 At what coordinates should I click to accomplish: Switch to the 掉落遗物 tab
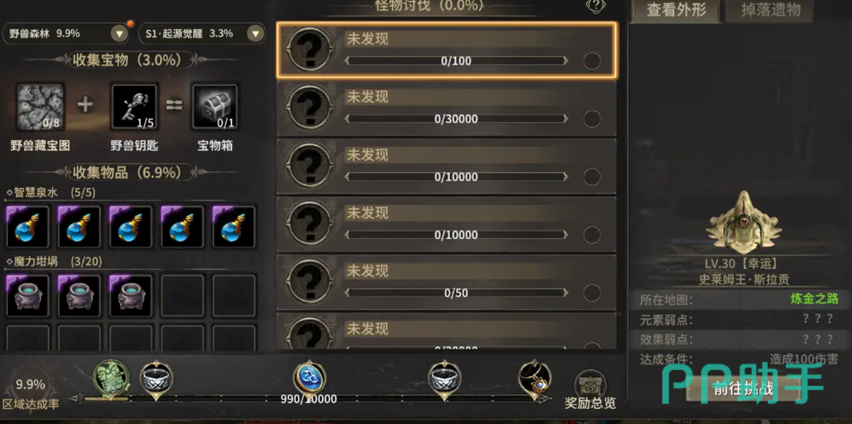pos(771,11)
